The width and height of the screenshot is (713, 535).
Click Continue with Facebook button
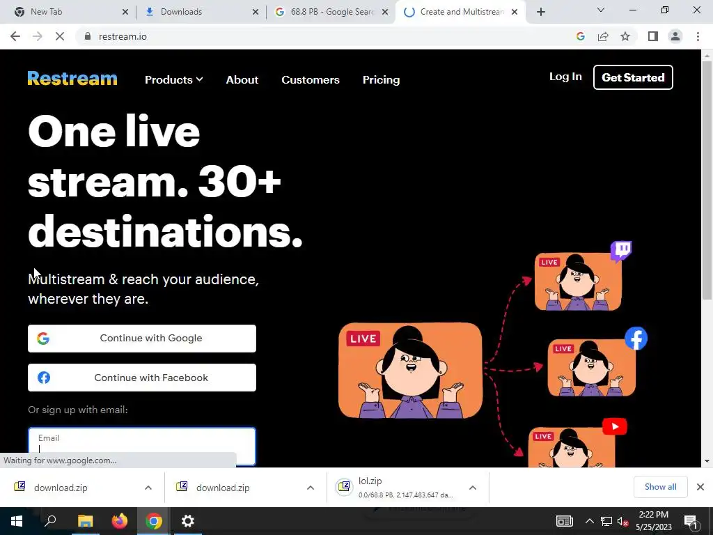142,378
